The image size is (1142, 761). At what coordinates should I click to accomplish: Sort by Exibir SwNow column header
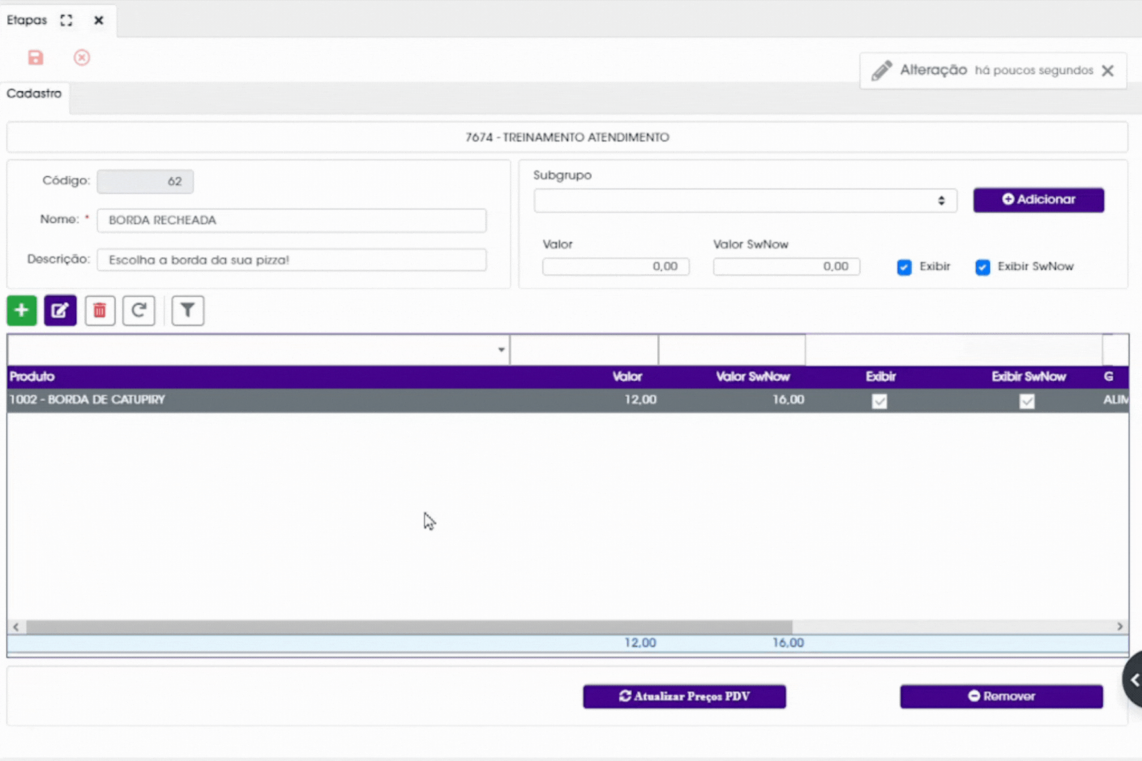click(1028, 377)
